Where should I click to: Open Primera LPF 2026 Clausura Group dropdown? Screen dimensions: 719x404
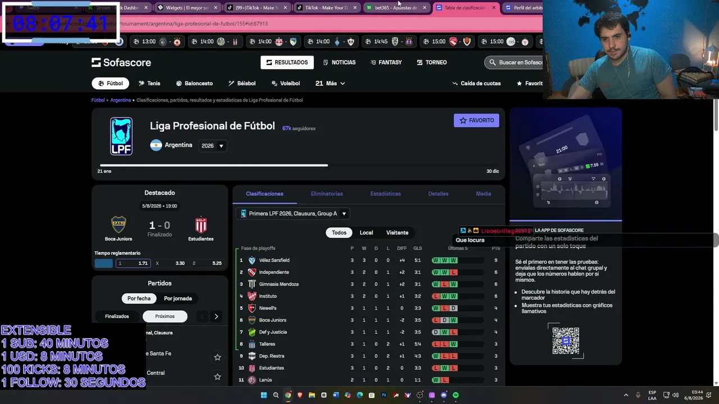point(294,214)
